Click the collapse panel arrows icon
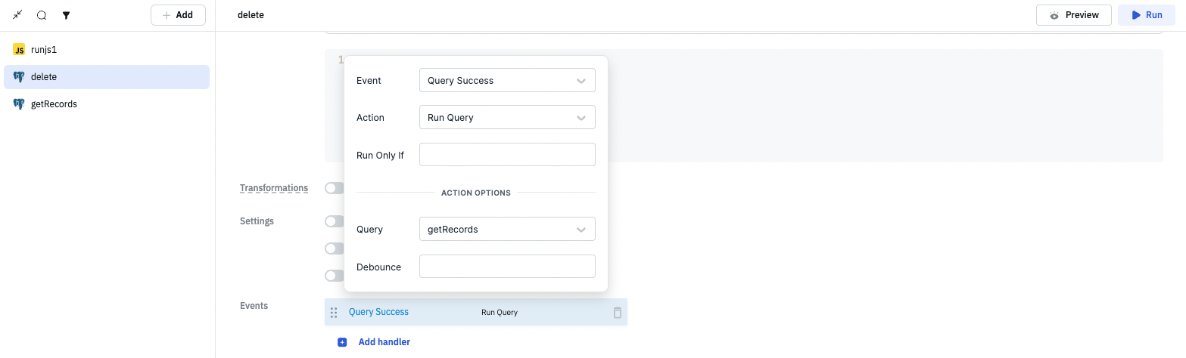1186x358 pixels. tap(17, 15)
